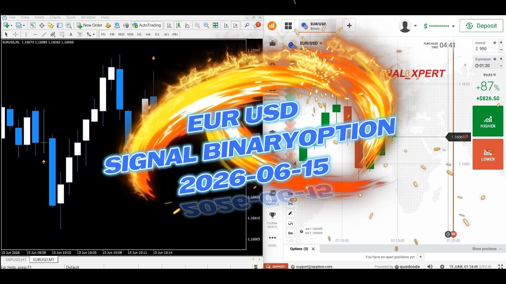Open the search magnifier in MetaTrader toolbar
This screenshot has width=506, height=284.
tap(247, 25)
